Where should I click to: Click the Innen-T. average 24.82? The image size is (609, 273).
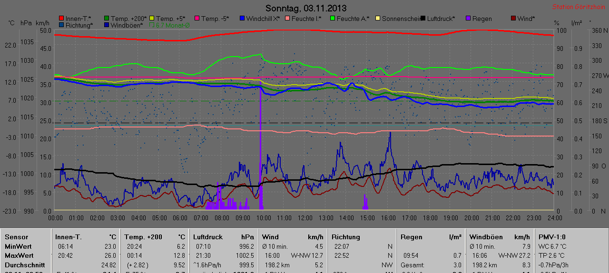[108, 265]
